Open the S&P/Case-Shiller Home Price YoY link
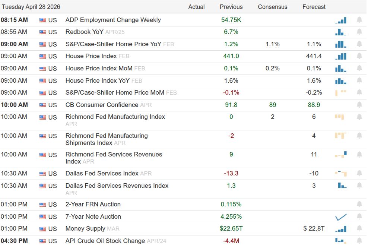The width and height of the screenshot is (368, 247). (x=113, y=44)
